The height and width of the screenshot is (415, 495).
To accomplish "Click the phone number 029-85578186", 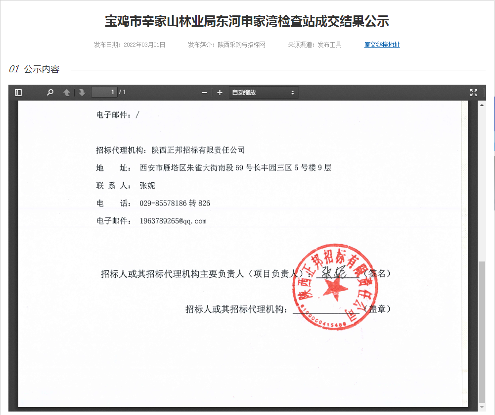I will 163,204.
